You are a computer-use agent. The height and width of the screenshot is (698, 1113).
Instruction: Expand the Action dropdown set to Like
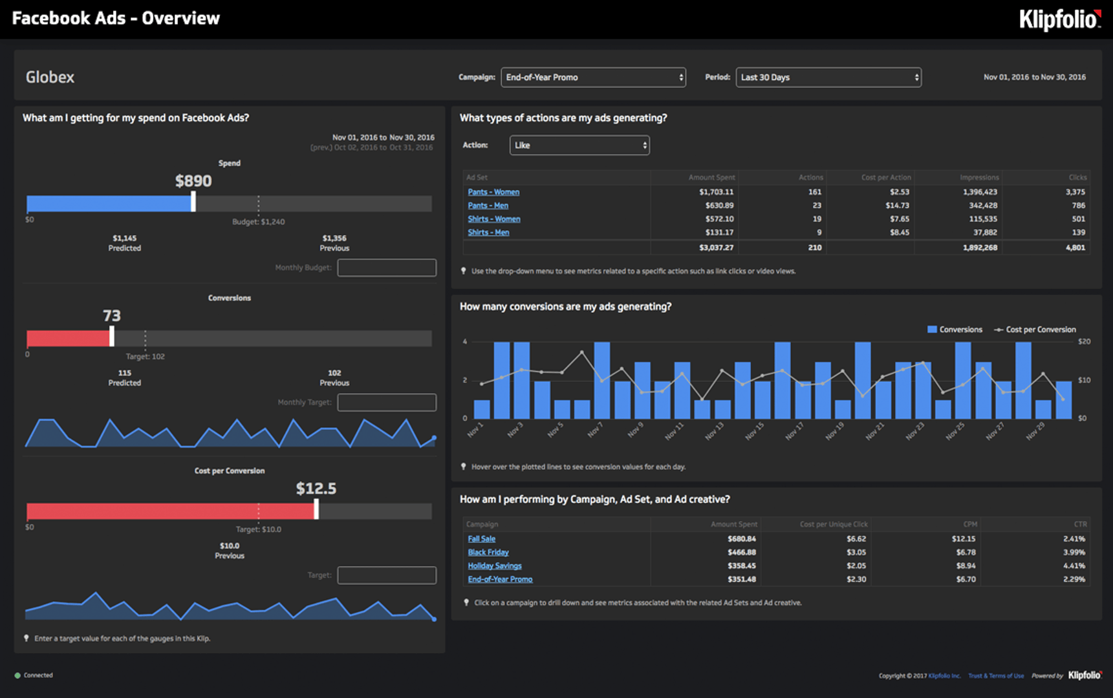(x=579, y=145)
